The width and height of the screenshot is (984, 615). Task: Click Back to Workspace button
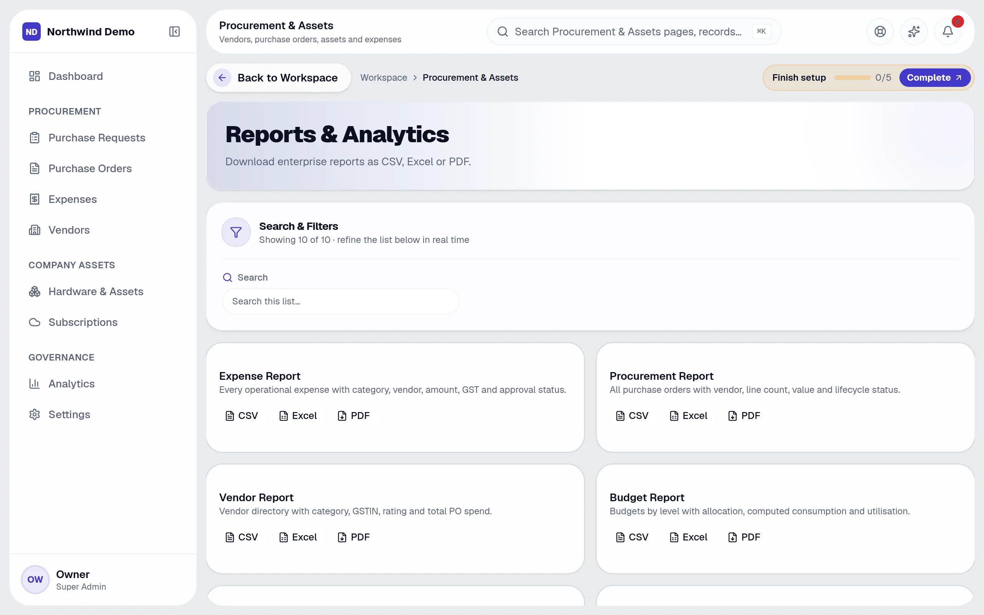(279, 78)
